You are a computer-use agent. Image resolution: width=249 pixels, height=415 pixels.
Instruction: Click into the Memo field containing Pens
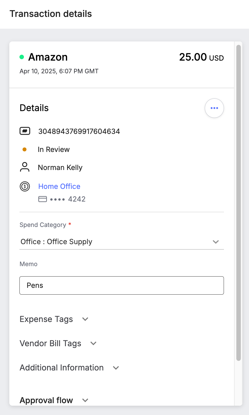[122, 285]
